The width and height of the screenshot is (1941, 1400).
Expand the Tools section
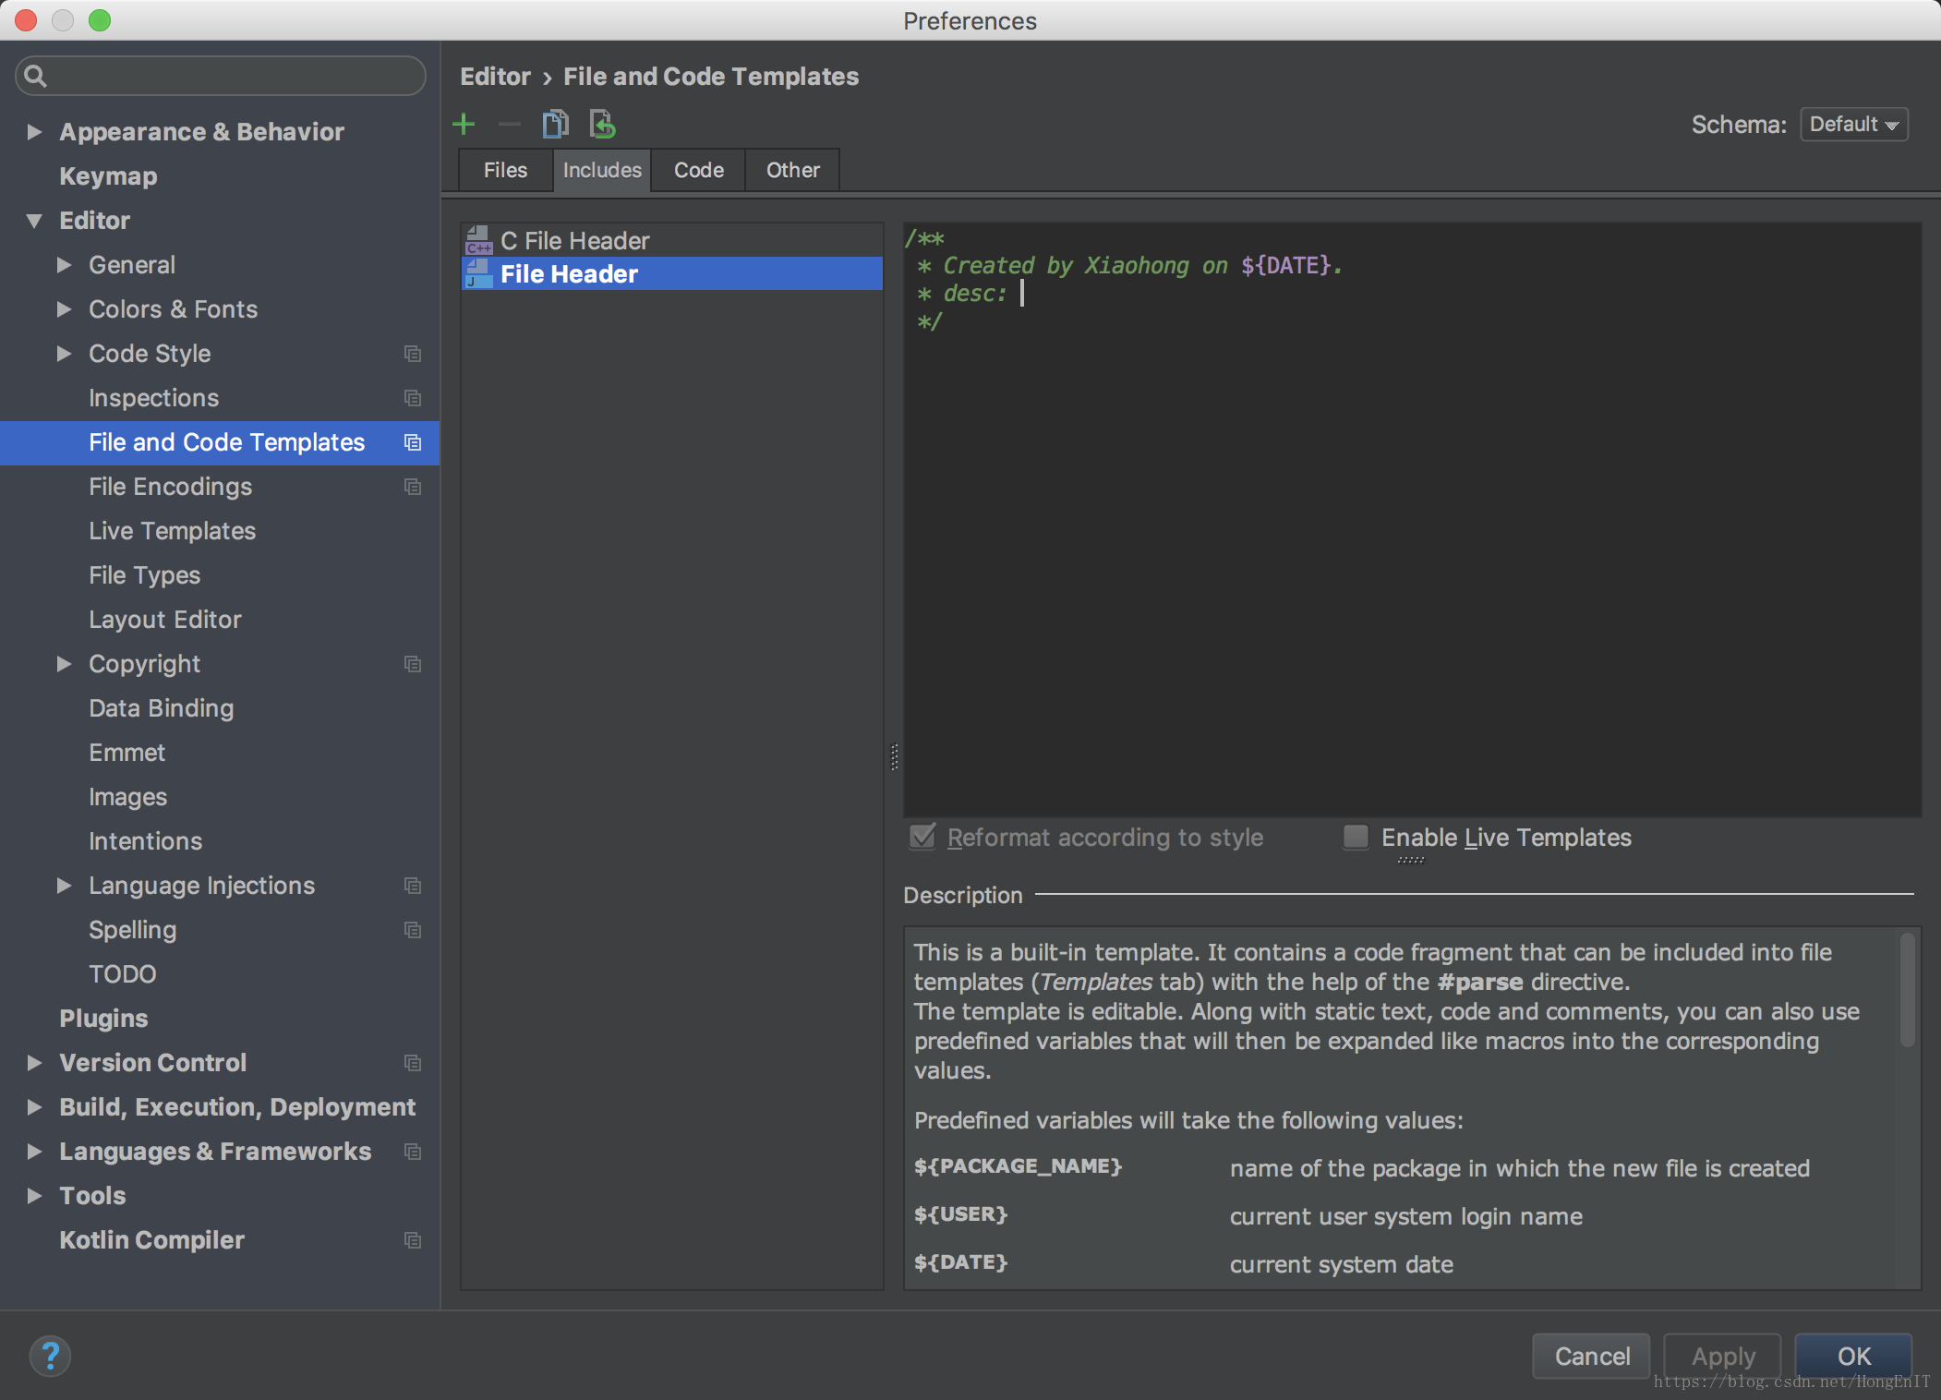click(x=34, y=1196)
